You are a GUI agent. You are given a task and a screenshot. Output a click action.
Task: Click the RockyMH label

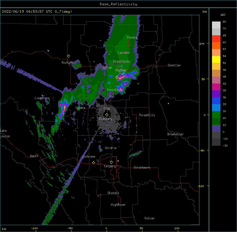pyautogui.click(x=67, y=63)
